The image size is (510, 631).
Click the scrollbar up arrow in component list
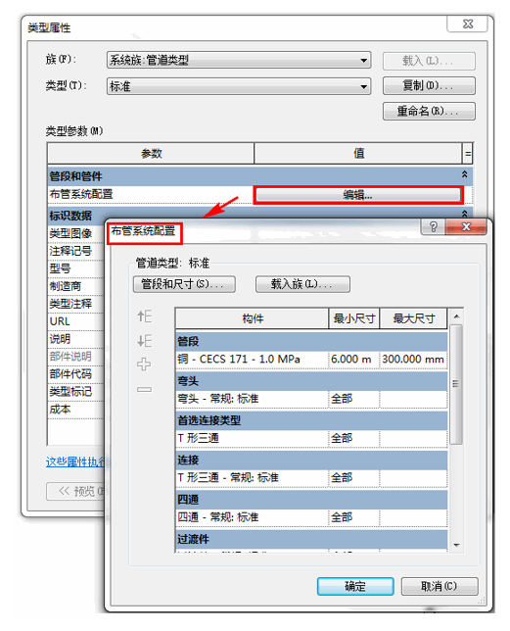[456, 316]
